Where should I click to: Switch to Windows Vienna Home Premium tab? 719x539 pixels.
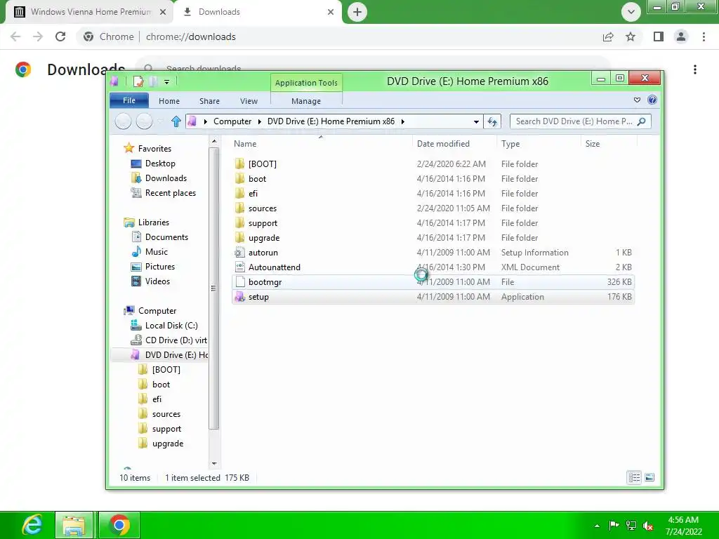(90, 12)
